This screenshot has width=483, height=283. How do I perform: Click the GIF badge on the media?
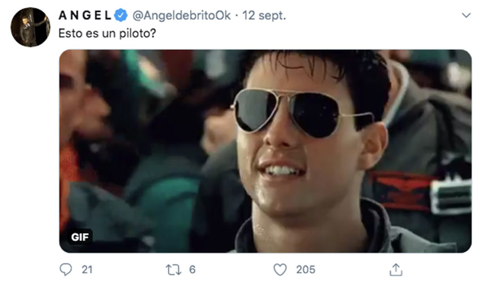point(80,237)
